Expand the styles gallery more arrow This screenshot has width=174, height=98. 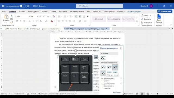[137, 22]
